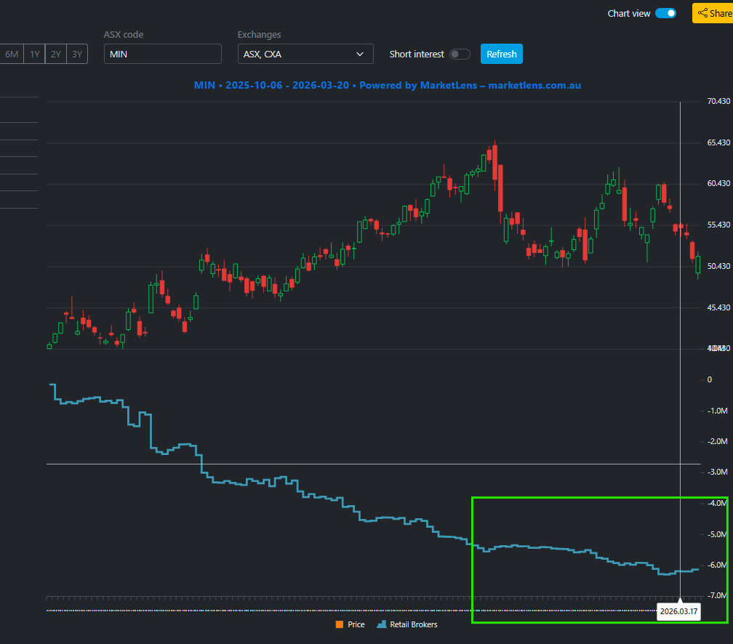Click the blue Retail Brokers legend icon
The image size is (733, 644).
(x=382, y=624)
